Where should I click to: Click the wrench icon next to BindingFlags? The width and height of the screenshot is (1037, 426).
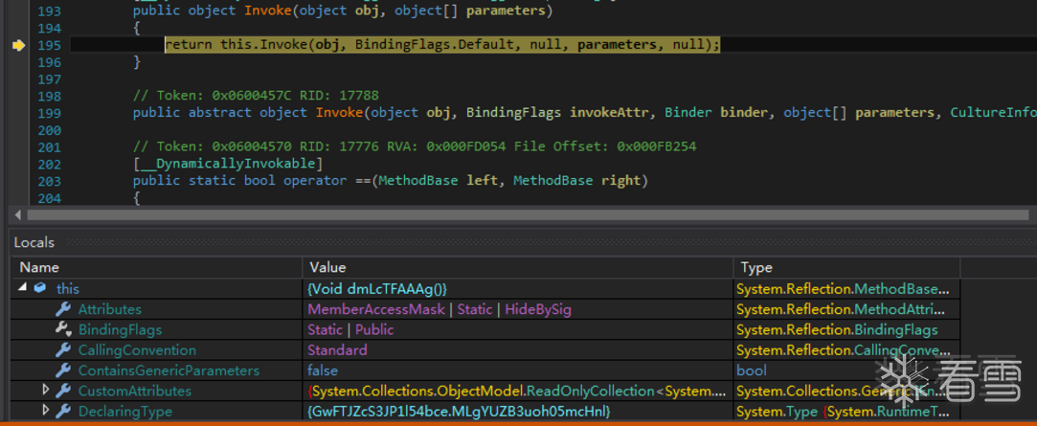click(x=63, y=329)
